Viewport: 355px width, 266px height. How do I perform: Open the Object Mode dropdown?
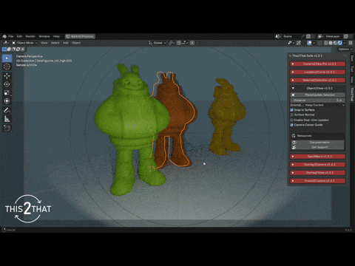tap(25, 43)
